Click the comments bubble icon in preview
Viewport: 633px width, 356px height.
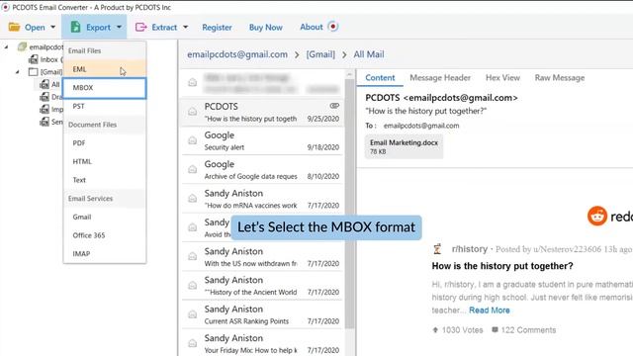[495, 329]
